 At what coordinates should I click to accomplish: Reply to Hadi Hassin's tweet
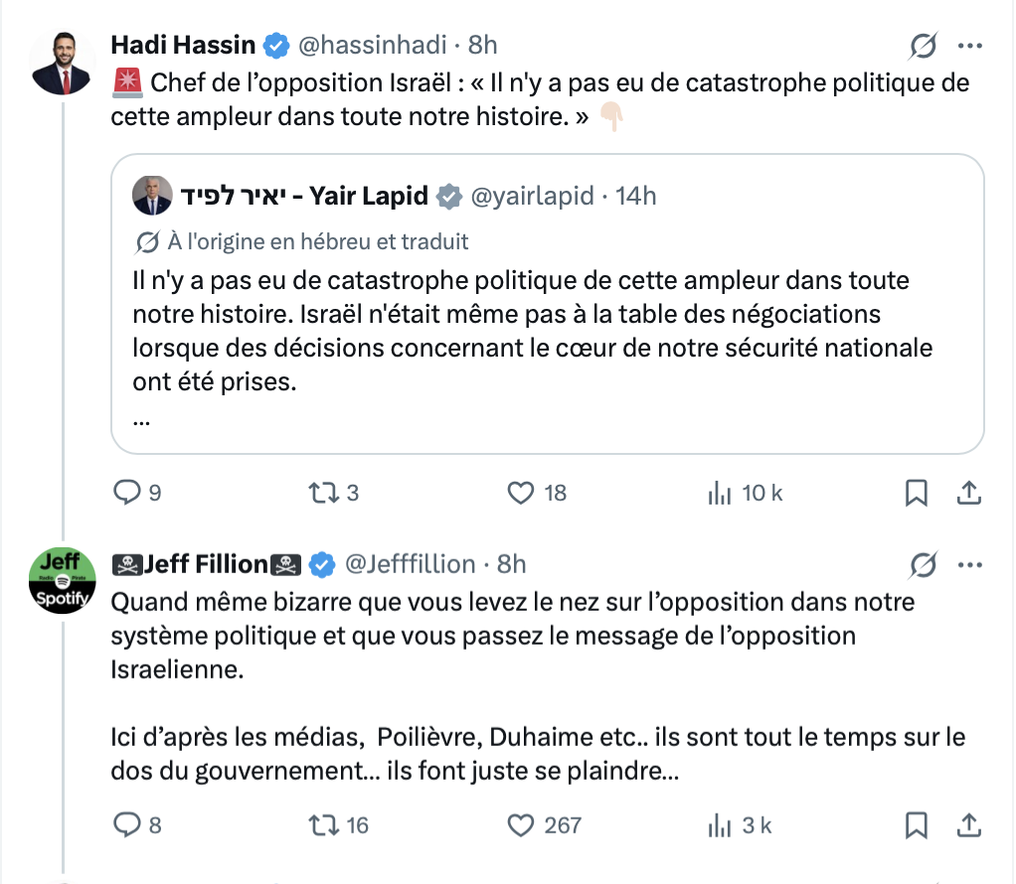tap(128, 492)
